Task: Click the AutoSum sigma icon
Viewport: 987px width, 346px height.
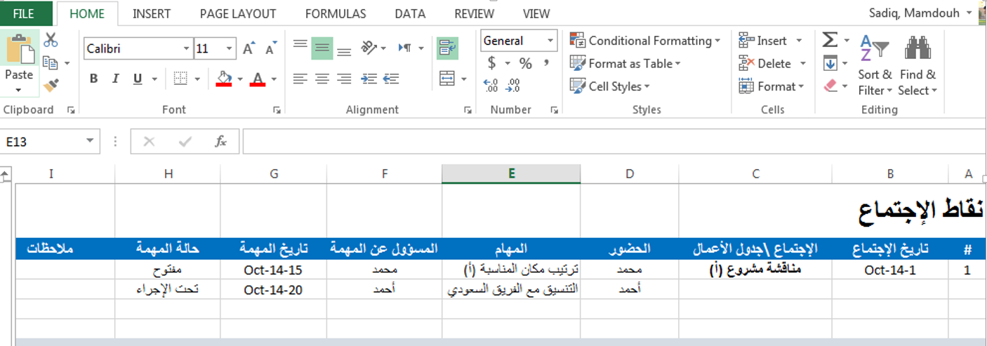Action: pyautogui.click(x=830, y=40)
